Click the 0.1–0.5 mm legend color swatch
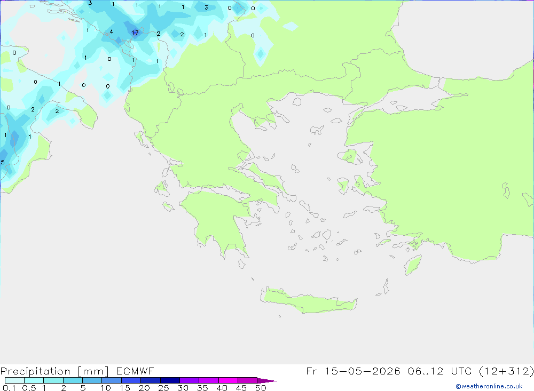The height and width of the screenshot is (391, 534). (x=14, y=380)
